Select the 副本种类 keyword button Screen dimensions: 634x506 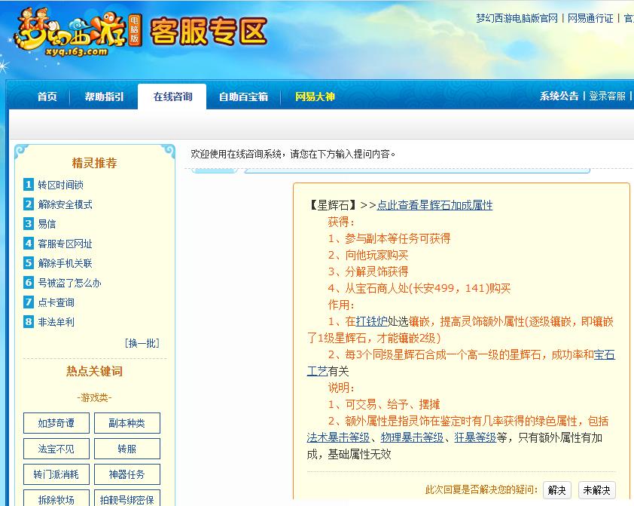pyautogui.click(x=127, y=423)
